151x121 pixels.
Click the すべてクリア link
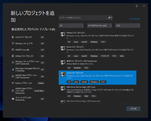pyautogui.click(x=135, y=19)
